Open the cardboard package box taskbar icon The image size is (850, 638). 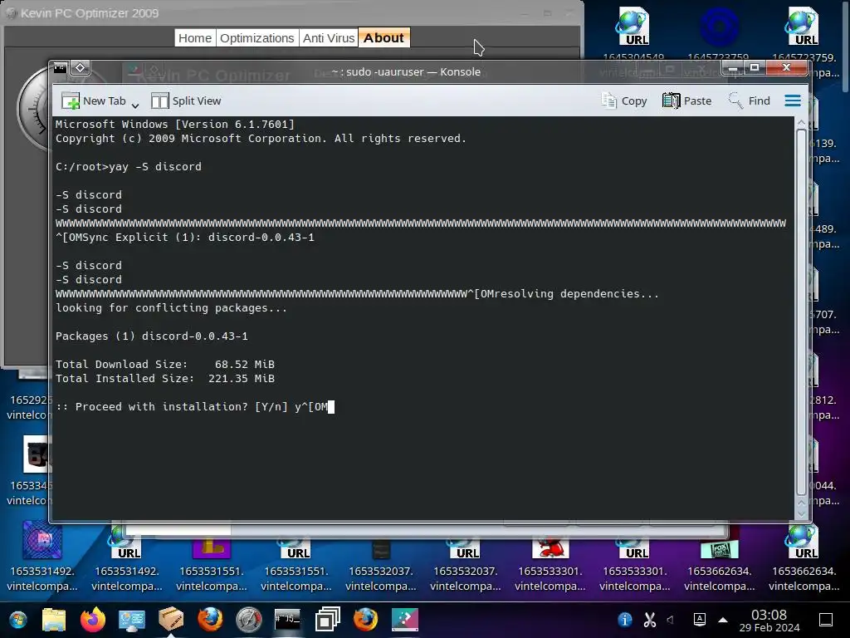pyautogui.click(x=171, y=620)
